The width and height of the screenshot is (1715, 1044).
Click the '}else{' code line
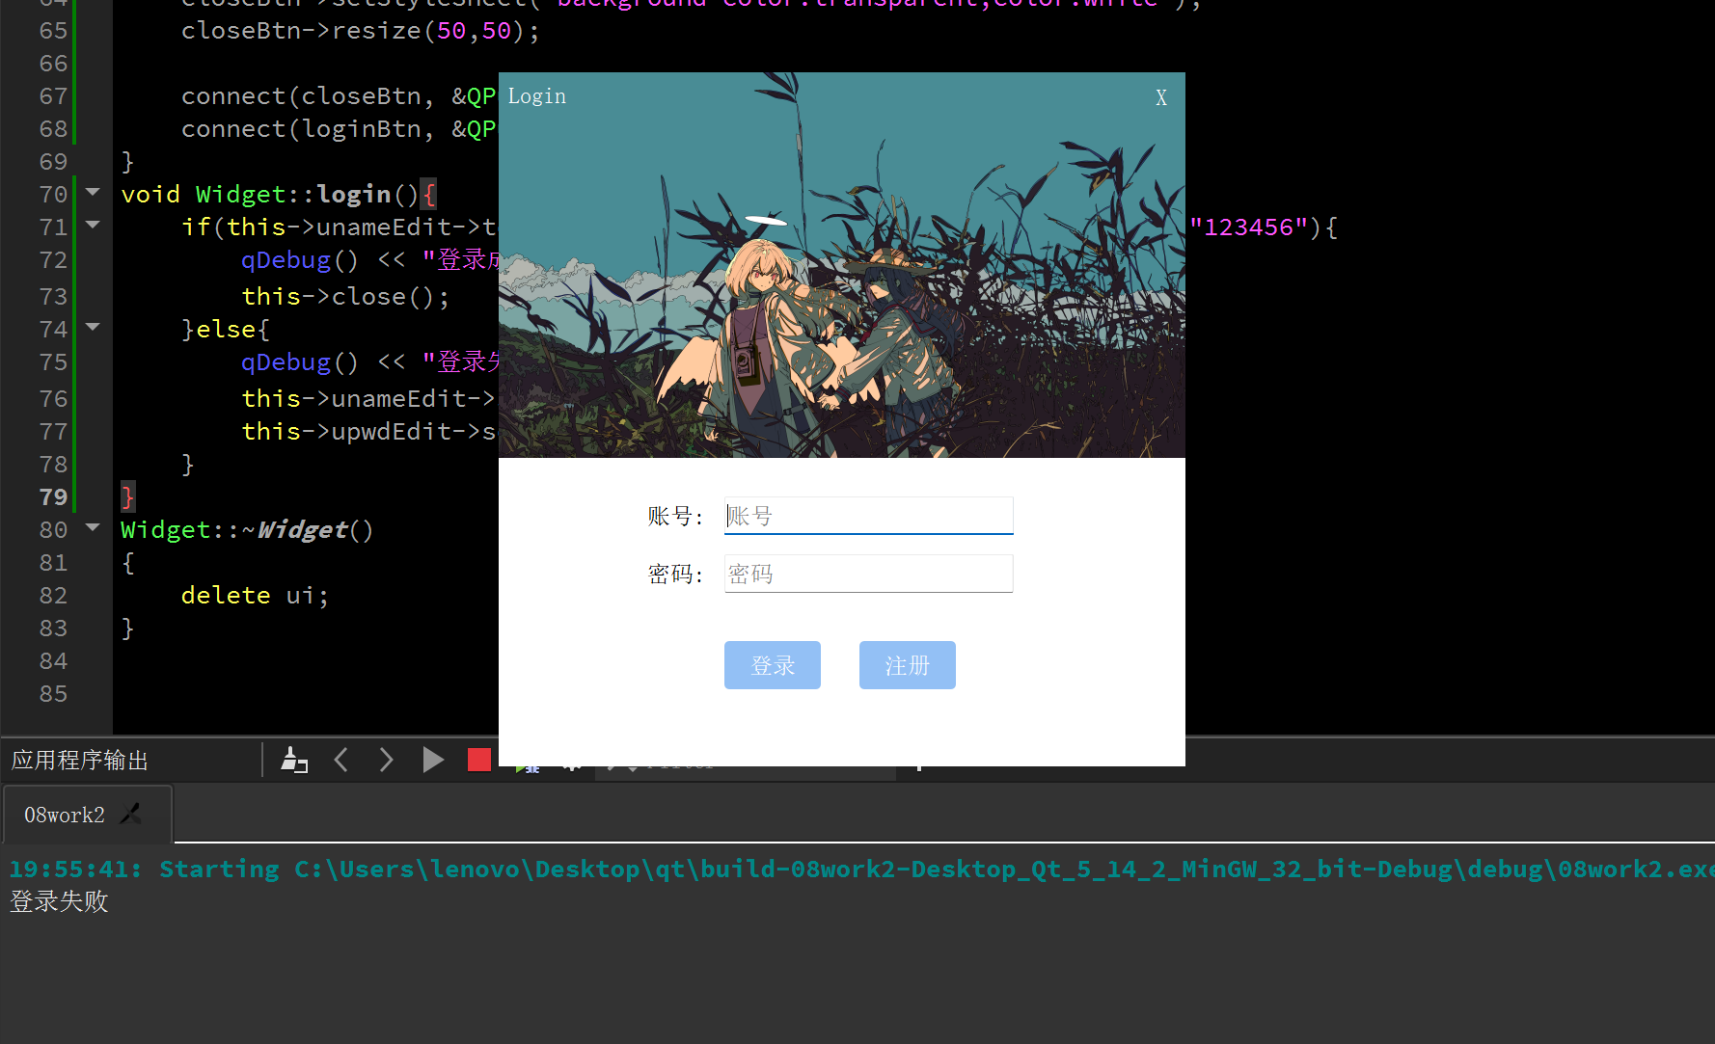click(226, 330)
